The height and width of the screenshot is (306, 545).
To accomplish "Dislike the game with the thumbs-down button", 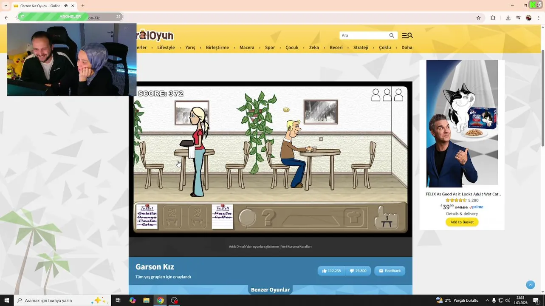I will [x=358, y=271].
